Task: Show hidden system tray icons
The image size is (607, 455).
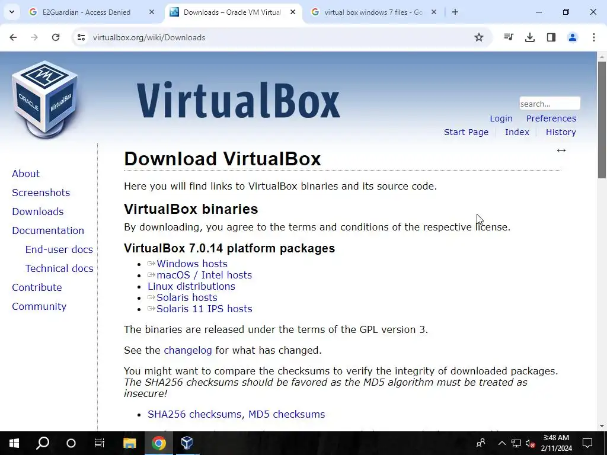Action: [501, 443]
